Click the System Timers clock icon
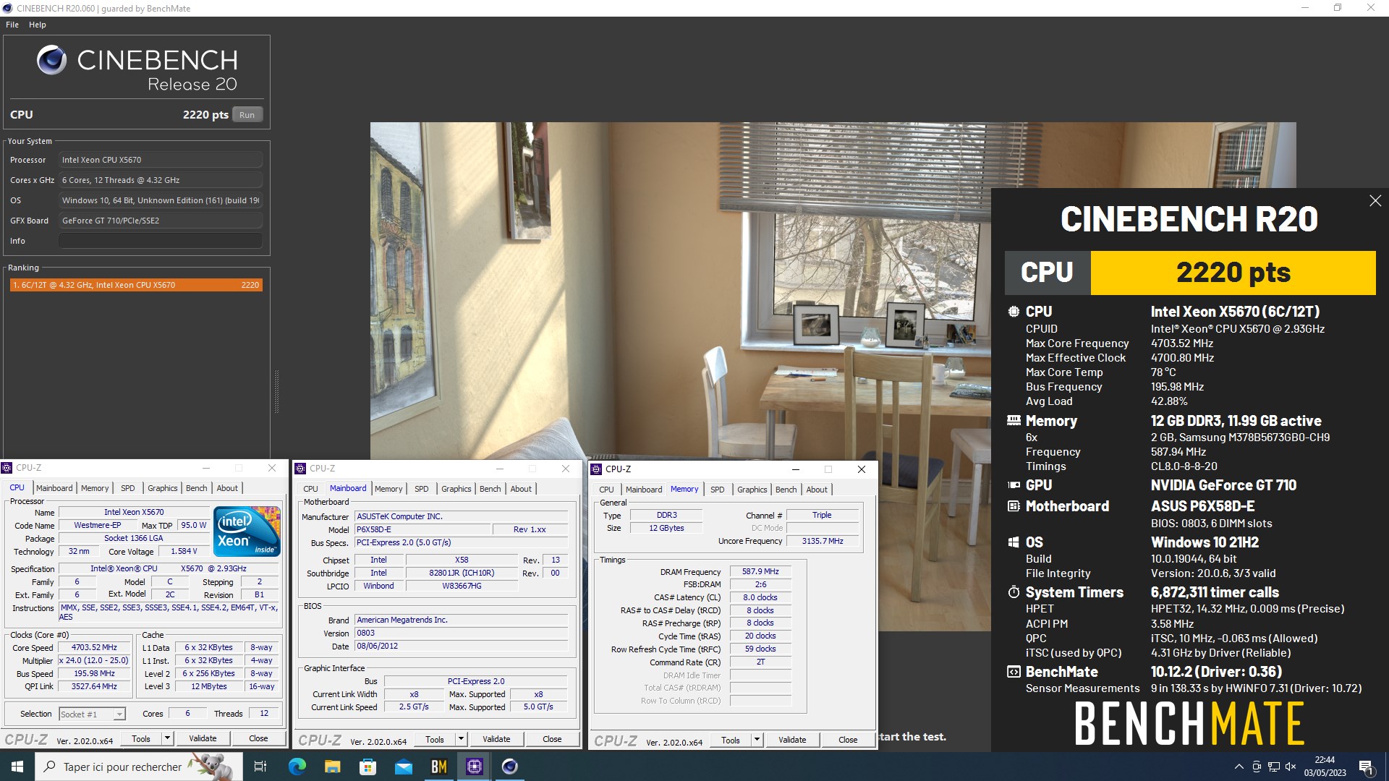Image resolution: width=1389 pixels, height=781 pixels. click(x=1014, y=592)
